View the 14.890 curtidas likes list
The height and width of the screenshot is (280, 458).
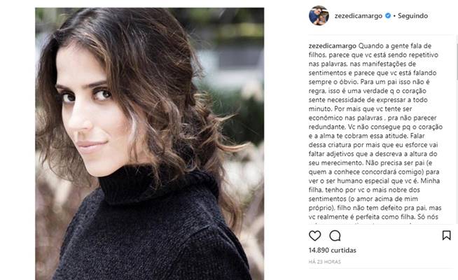333,250
